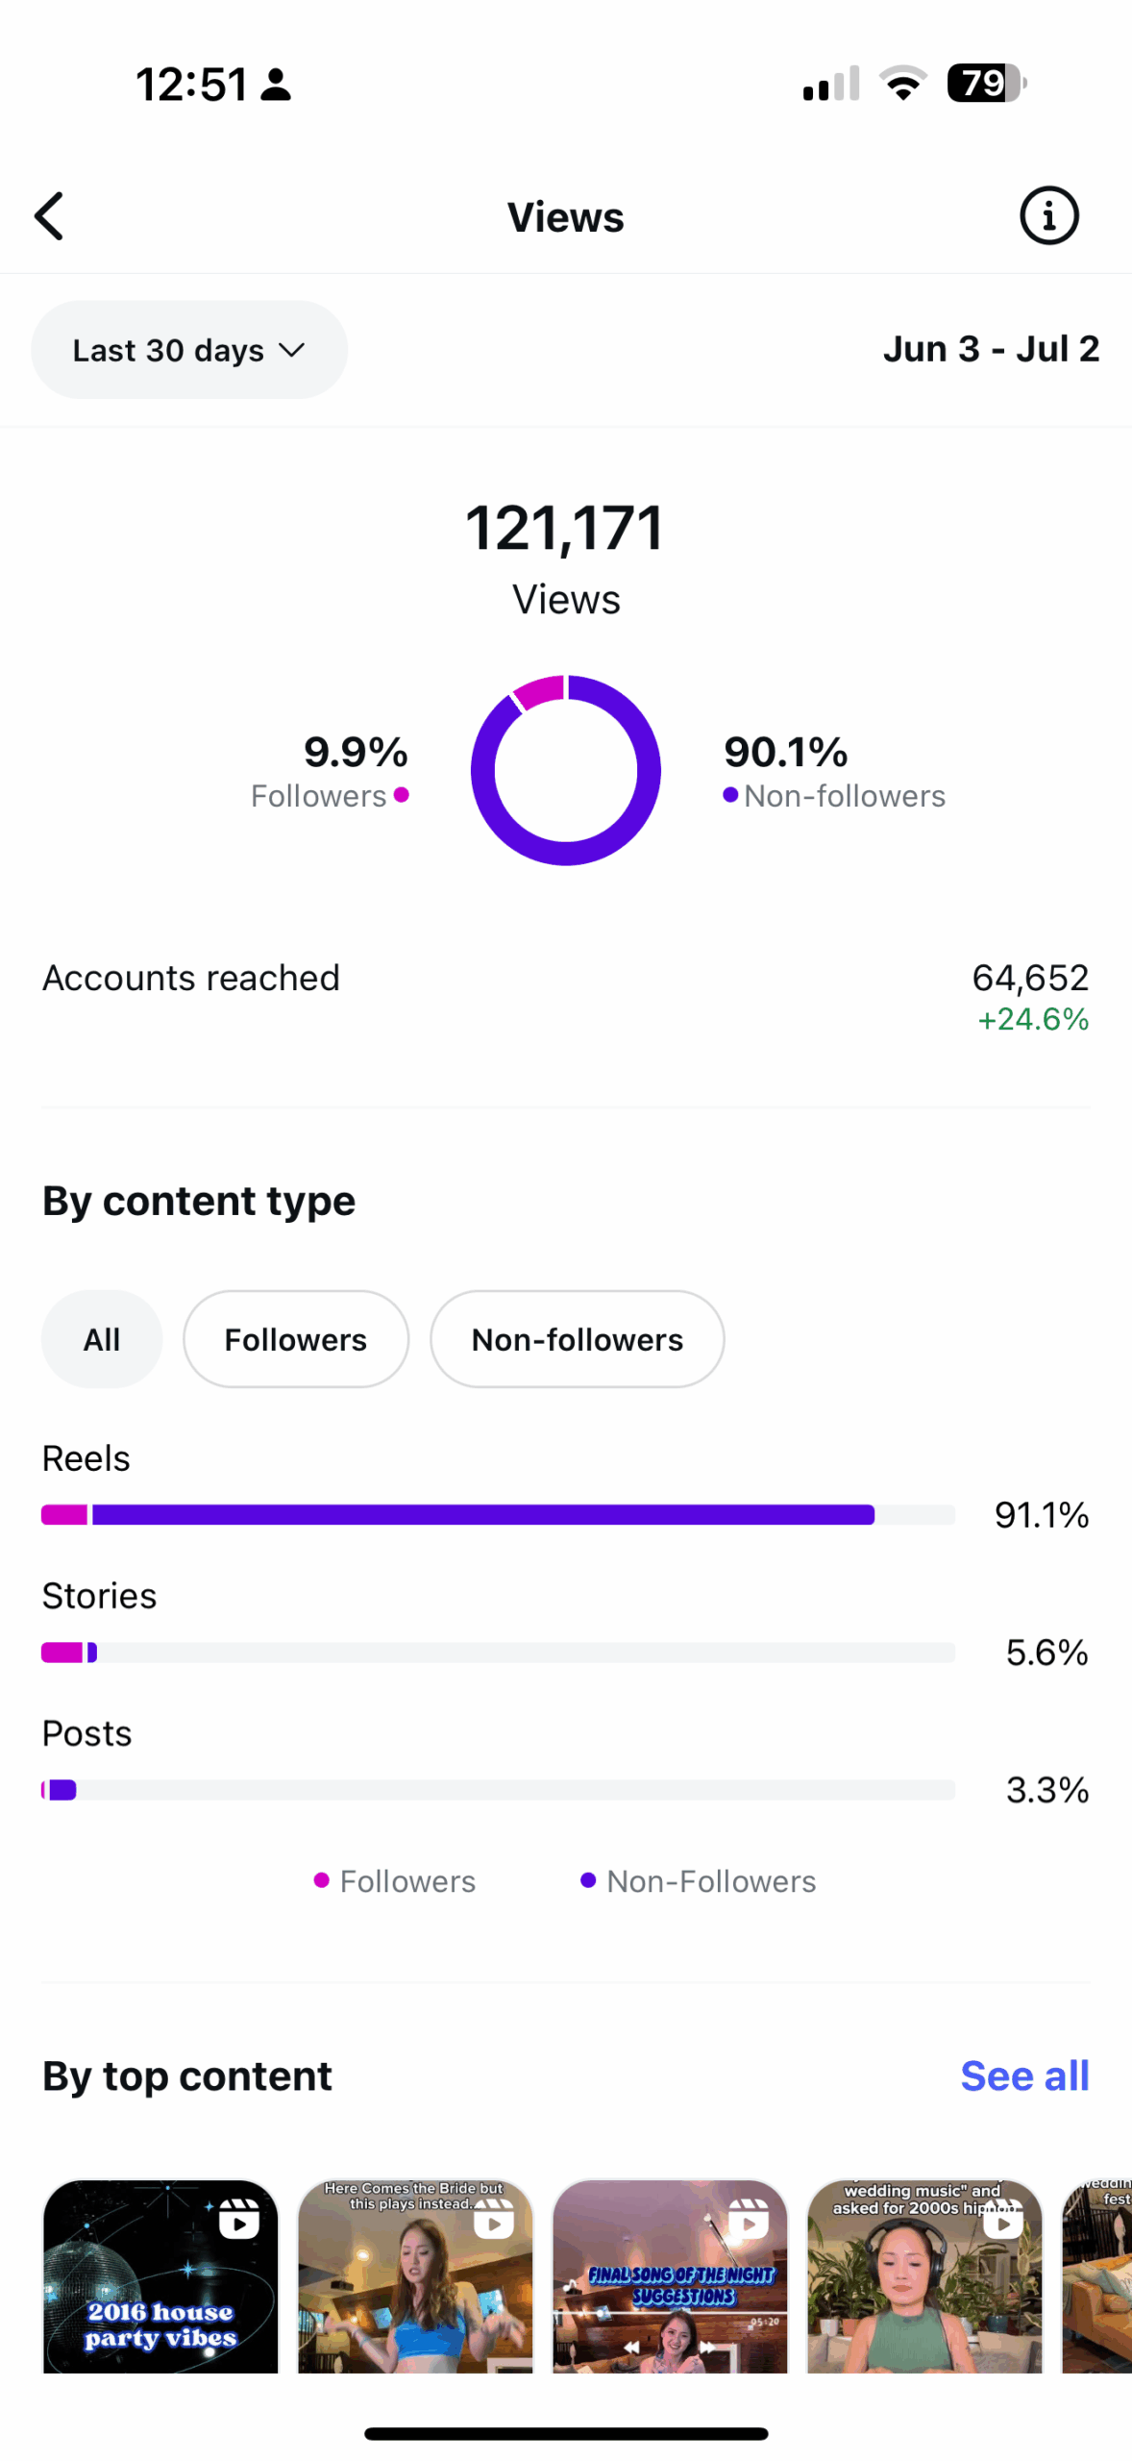Open the Last 30 days dropdown

pyautogui.click(x=189, y=350)
